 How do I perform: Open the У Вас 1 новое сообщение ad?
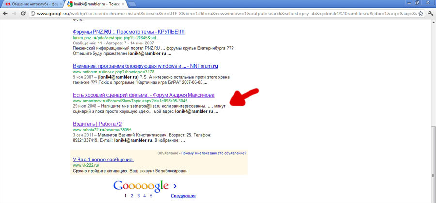pos(103,159)
